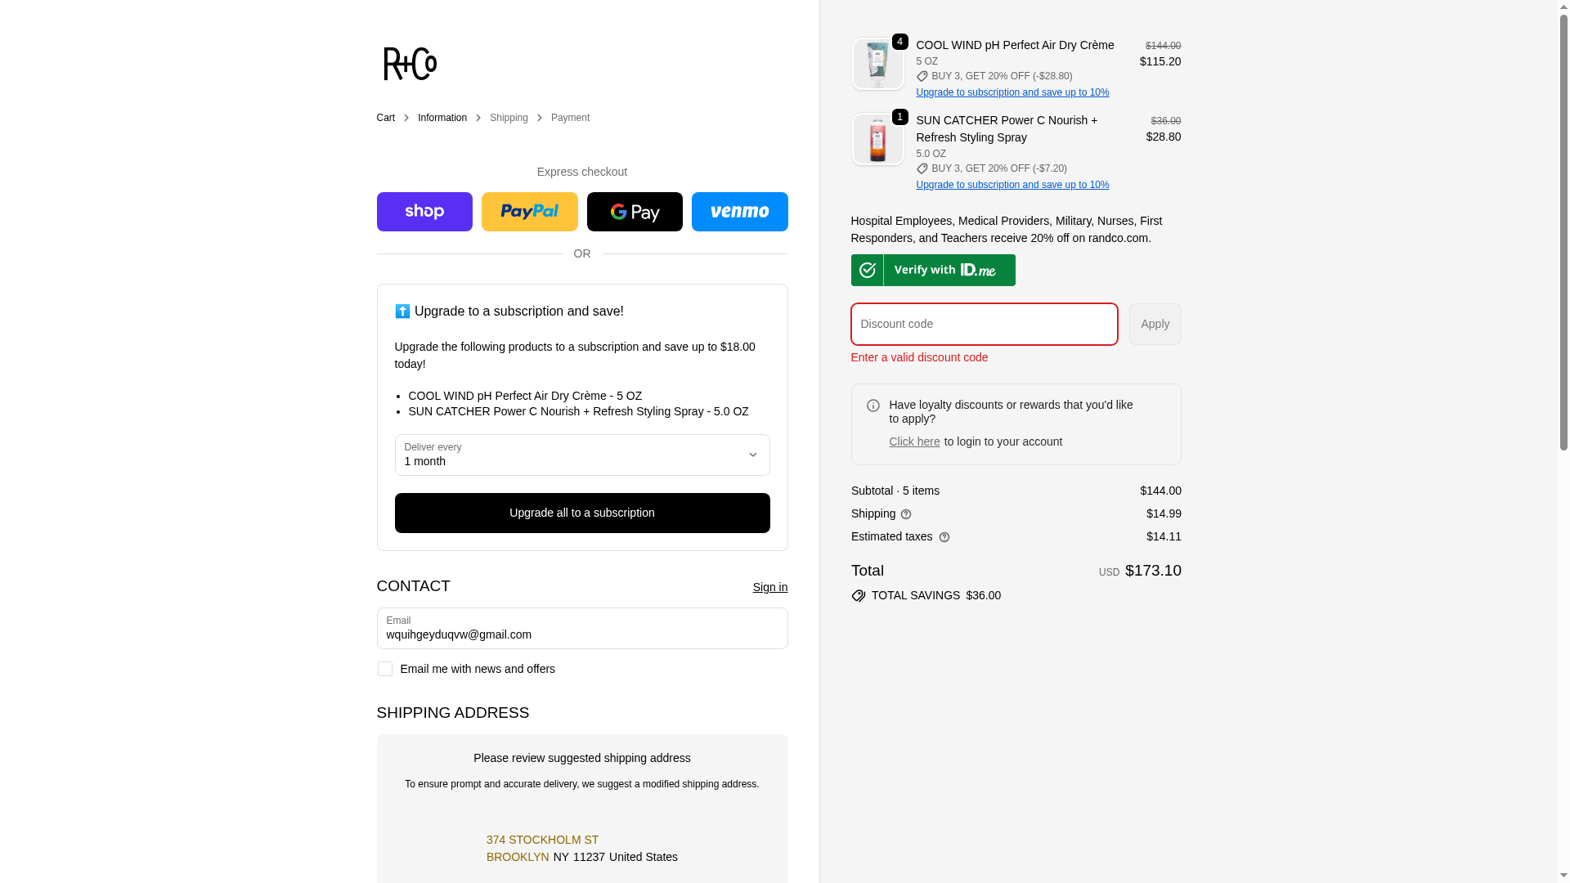Focus the Discount code field
1570x883 pixels.
(x=984, y=325)
